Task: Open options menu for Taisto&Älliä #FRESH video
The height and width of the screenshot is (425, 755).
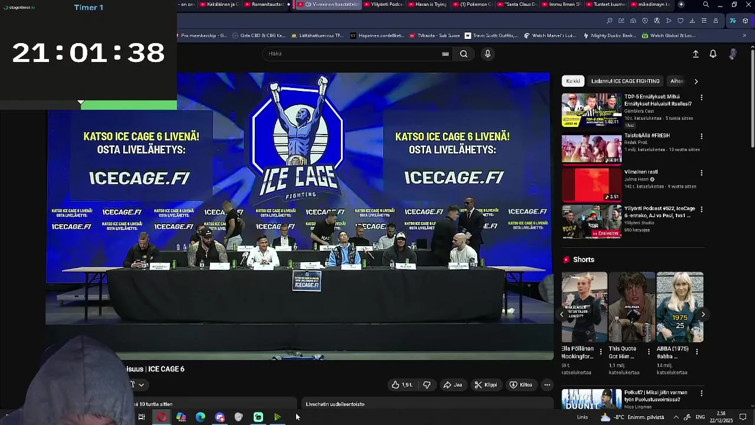Action: tap(701, 136)
